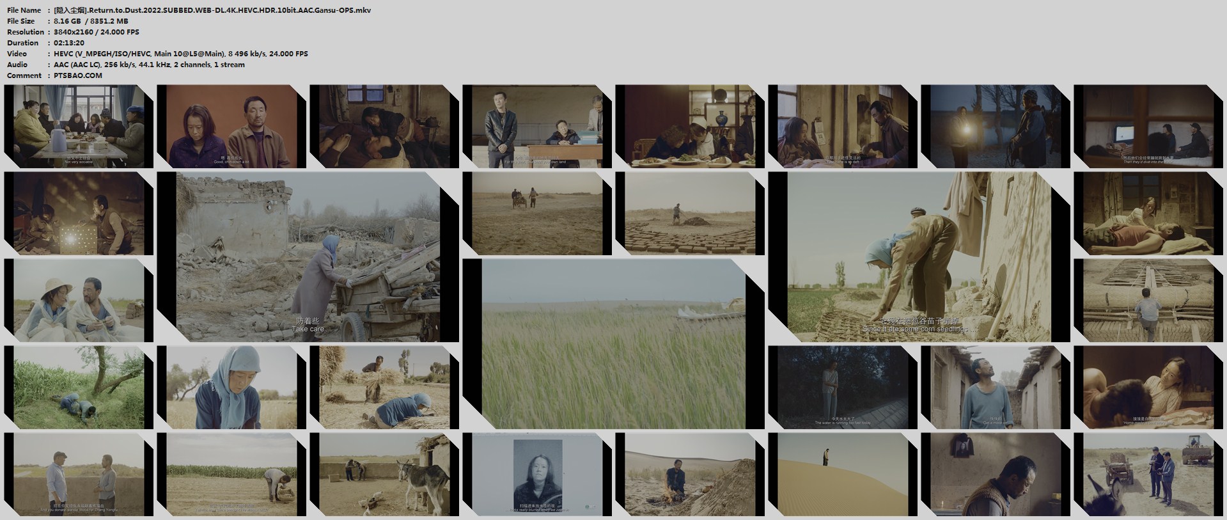Open thumbnail of man in leather jacket at office desk

tap(537, 127)
